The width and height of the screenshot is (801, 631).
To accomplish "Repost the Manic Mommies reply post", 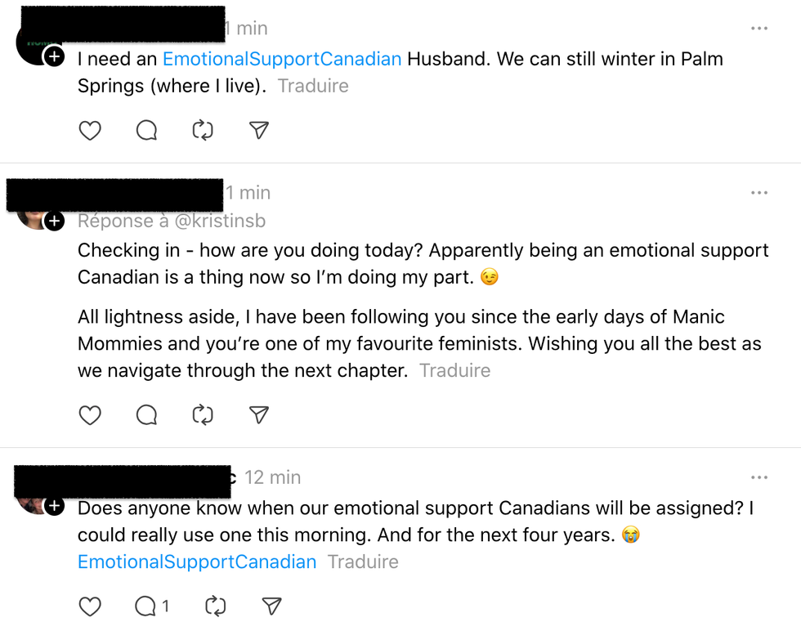I will point(203,415).
